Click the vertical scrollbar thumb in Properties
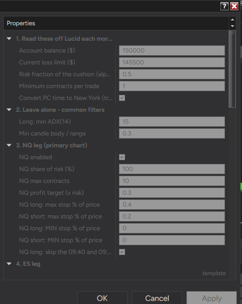Image resolution: width=242 pixels, height=304 pixels. [x=232, y=69]
